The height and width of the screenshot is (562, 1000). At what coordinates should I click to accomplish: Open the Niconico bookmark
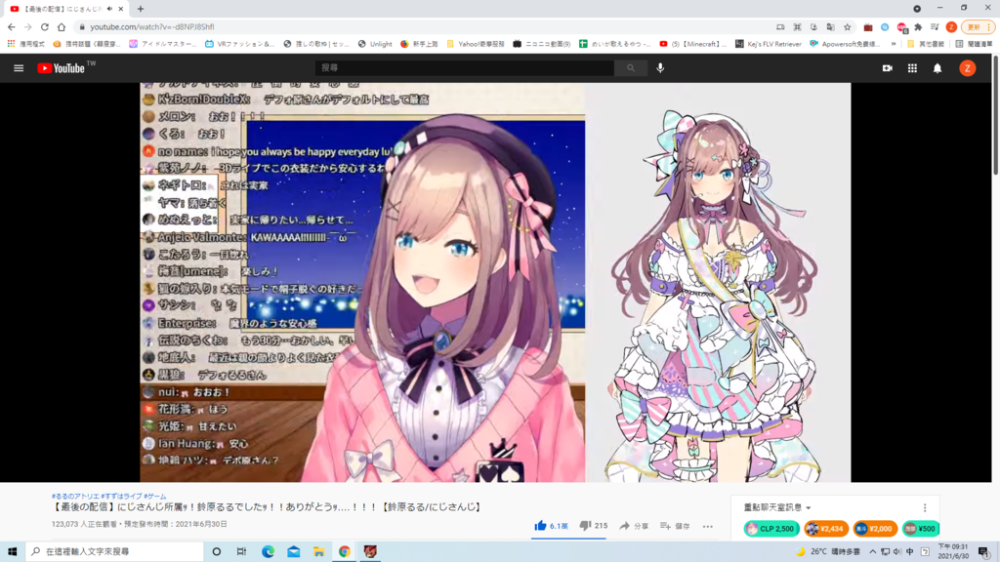541,44
